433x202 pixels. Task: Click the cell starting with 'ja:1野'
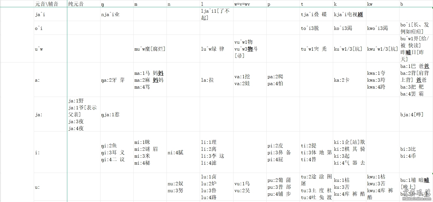tap(83, 115)
